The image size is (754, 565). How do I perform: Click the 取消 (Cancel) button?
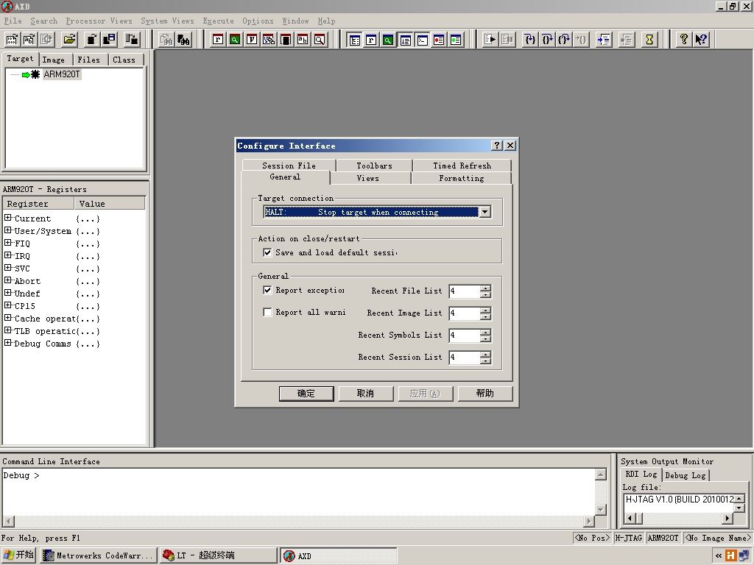click(x=365, y=394)
